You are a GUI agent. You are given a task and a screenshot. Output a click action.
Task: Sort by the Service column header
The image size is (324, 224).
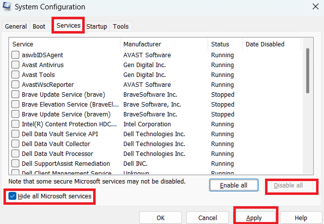[64, 44]
